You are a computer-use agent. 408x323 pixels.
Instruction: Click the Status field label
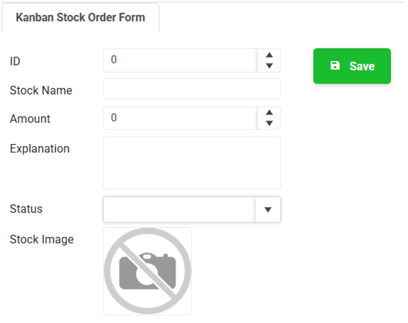26,209
